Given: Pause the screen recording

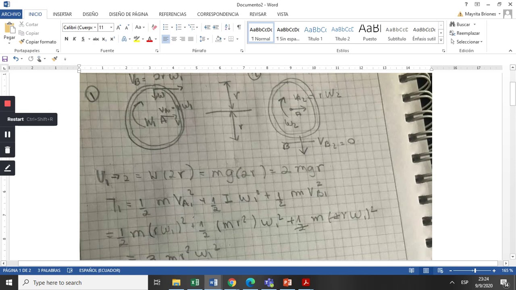Looking at the screenshot, I should click(x=7, y=135).
